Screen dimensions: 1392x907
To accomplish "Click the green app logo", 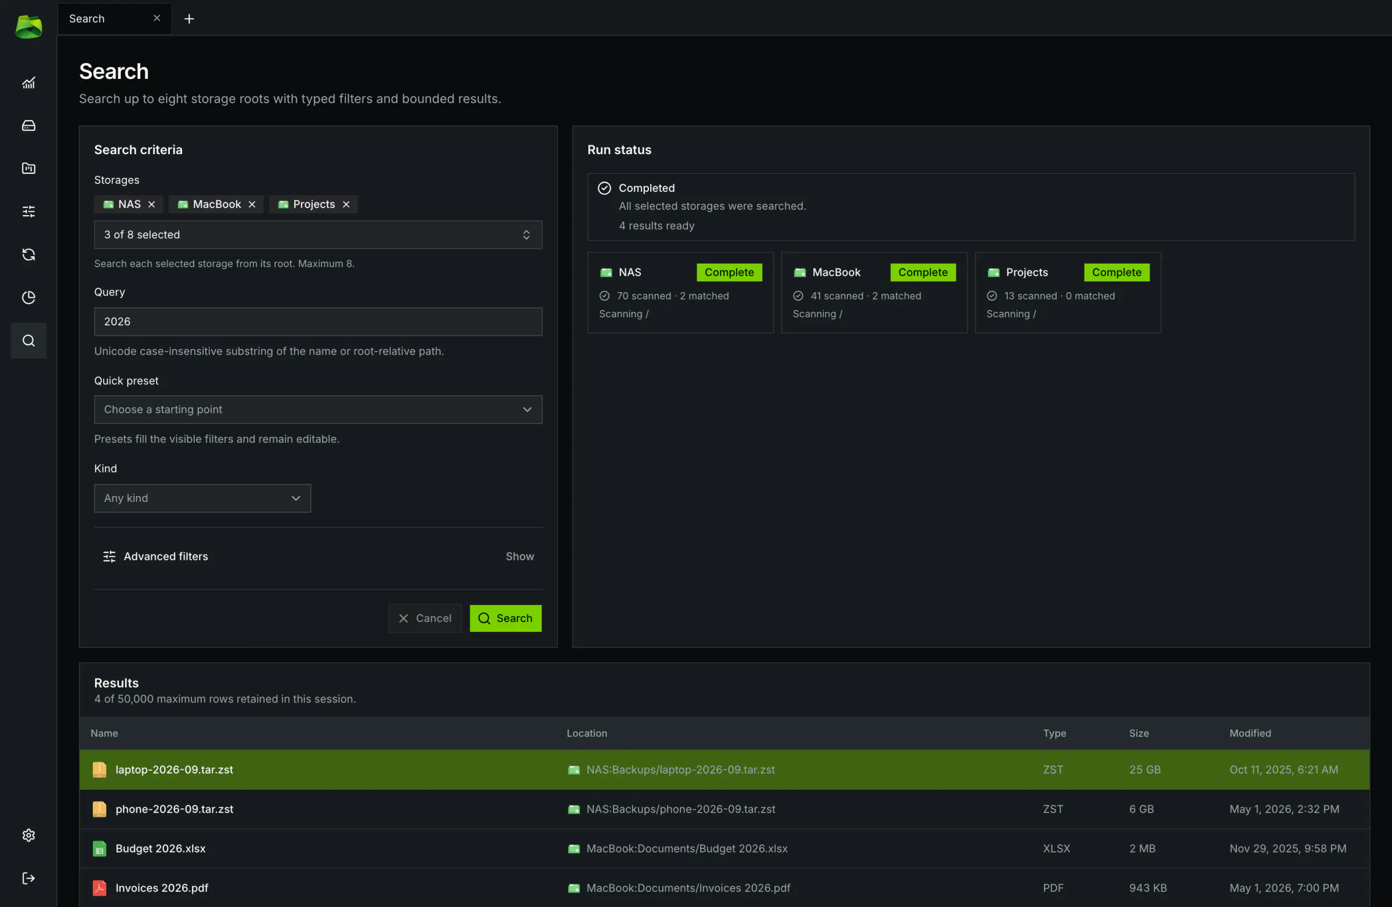I will tap(28, 27).
